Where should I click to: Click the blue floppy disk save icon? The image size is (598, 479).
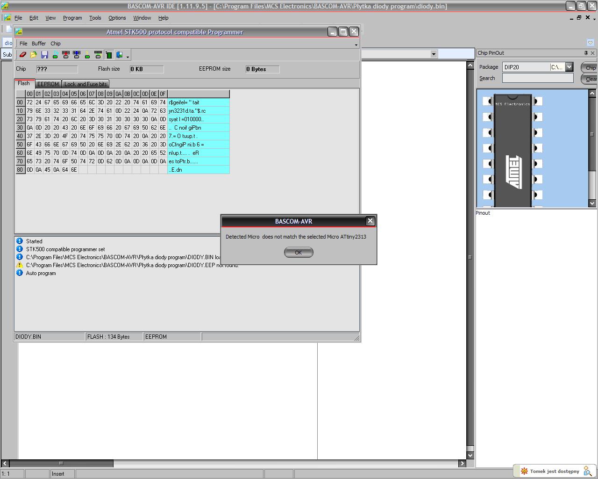[x=44, y=55]
